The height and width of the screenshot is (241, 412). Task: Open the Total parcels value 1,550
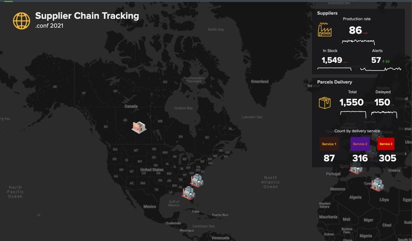click(x=351, y=102)
